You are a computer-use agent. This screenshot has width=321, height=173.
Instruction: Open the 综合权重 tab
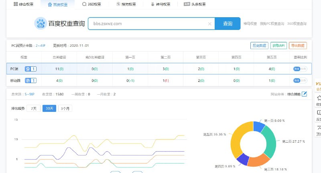pos(23,4)
